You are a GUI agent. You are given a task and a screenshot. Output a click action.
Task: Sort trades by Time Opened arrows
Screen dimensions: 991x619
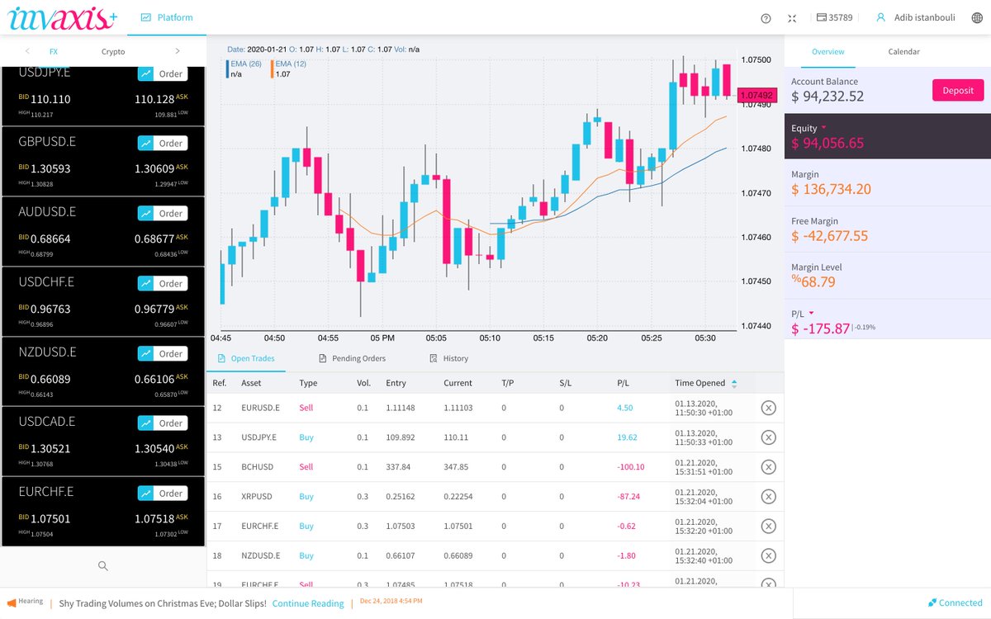coord(734,383)
